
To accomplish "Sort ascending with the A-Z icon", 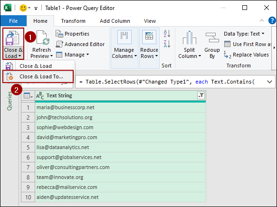I will pyautogui.click(x=167, y=33).
